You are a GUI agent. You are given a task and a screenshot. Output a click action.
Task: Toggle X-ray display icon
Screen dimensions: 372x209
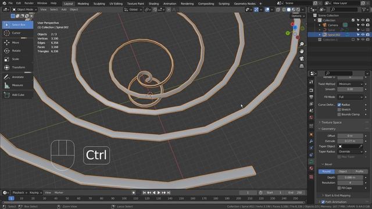[x=278, y=10]
